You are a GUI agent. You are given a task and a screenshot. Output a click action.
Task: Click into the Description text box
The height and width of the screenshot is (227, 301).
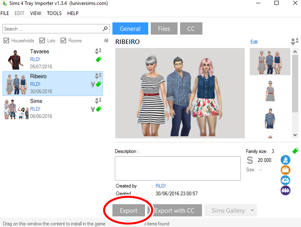point(178,168)
